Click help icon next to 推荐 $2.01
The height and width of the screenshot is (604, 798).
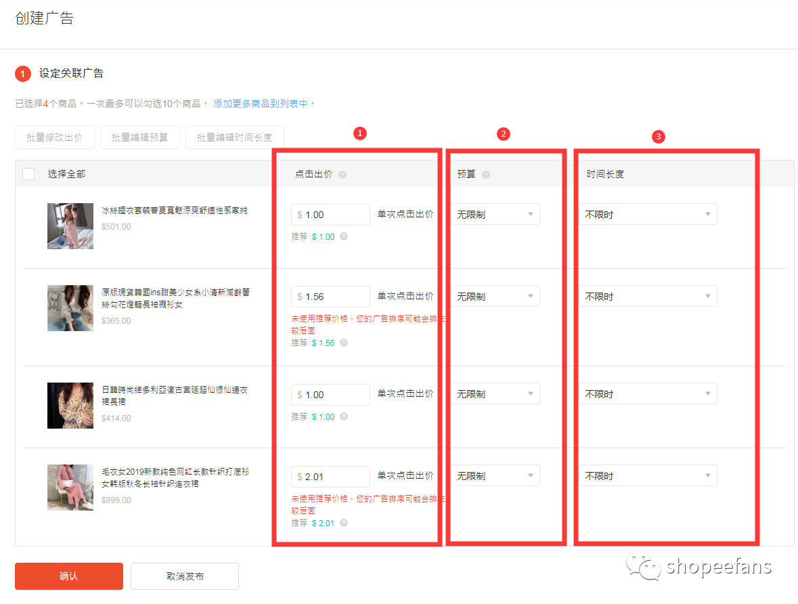344,523
